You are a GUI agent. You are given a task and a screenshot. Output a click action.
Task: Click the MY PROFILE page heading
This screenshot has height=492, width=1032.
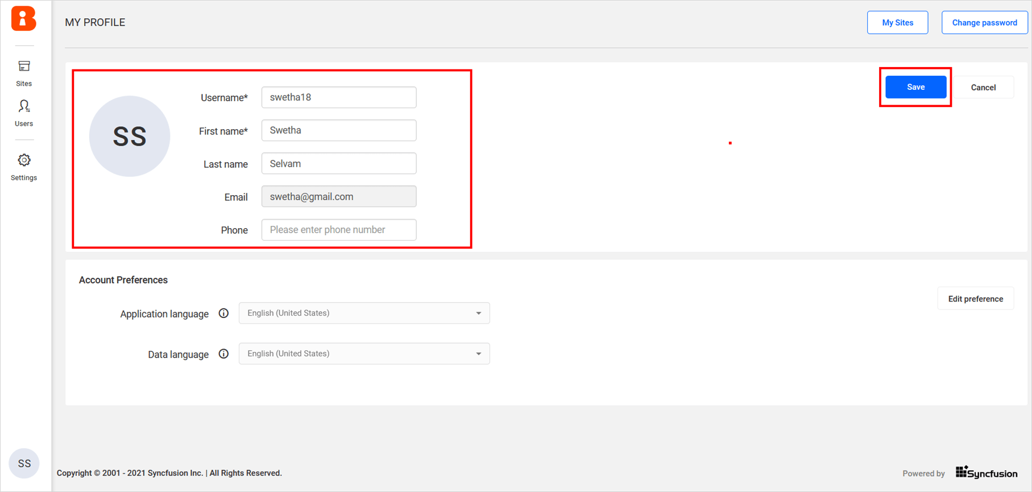pyautogui.click(x=95, y=22)
